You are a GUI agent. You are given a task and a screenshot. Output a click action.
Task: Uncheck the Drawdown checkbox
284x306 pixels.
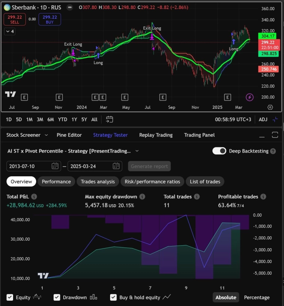point(57,297)
